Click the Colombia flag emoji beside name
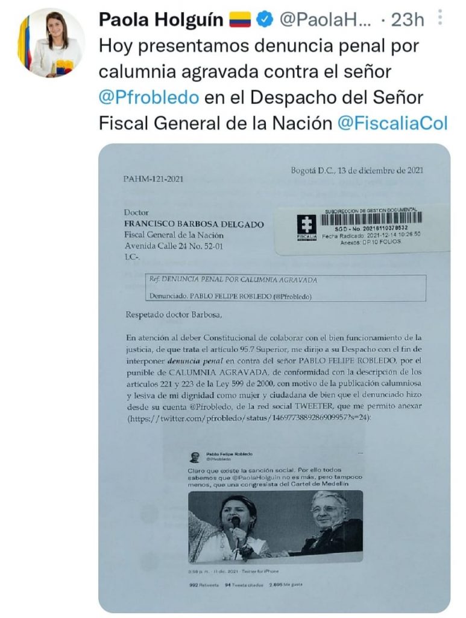The height and width of the screenshot is (618, 466). tap(240, 19)
